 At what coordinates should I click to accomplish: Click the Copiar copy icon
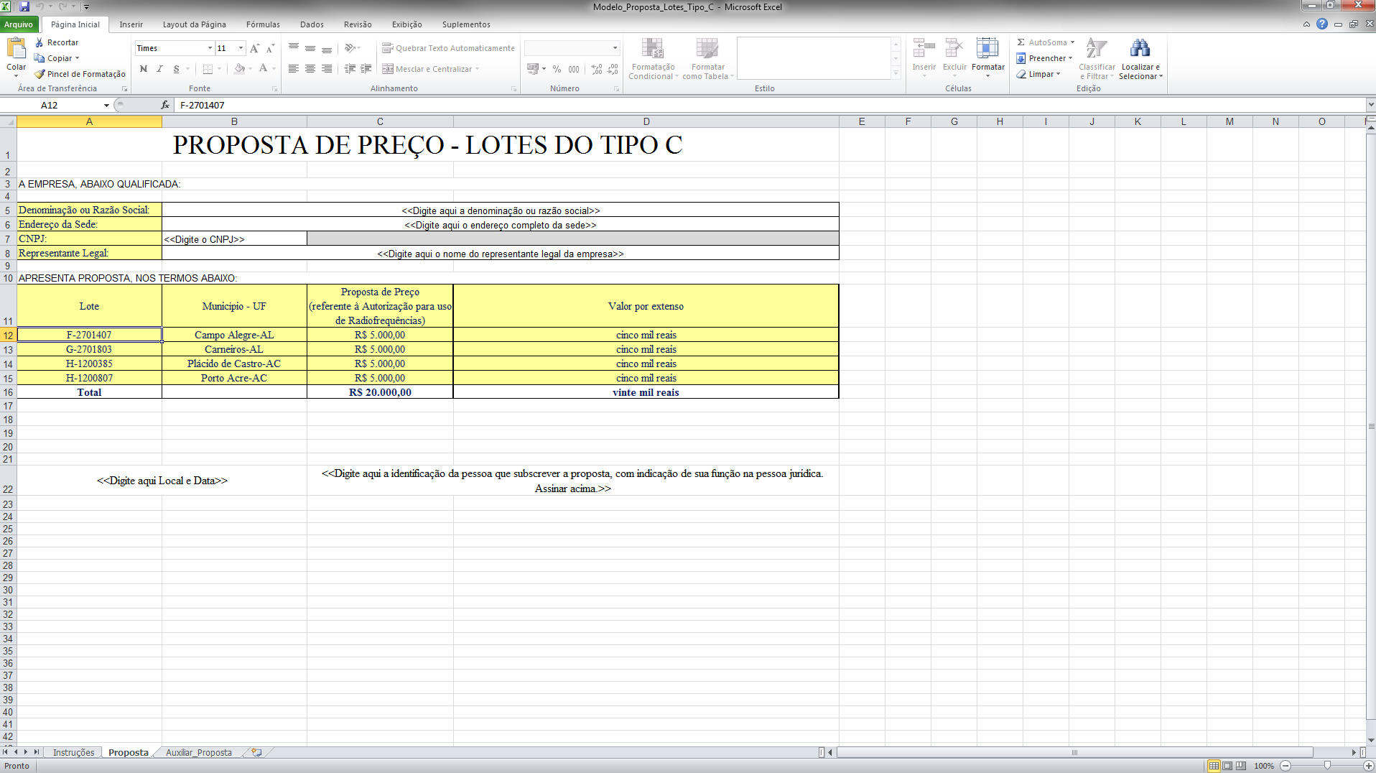[39, 58]
